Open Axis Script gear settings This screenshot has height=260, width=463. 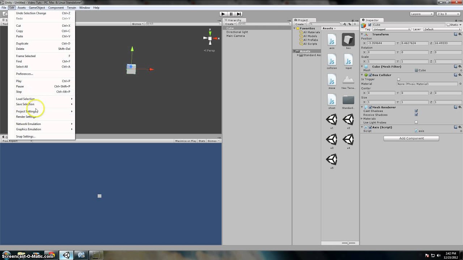click(460, 127)
